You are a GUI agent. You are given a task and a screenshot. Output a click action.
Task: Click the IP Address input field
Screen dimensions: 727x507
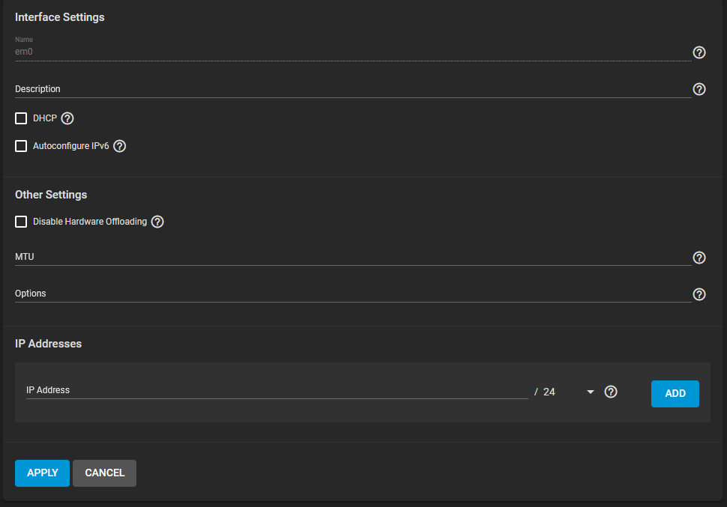pyautogui.click(x=277, y=390)
